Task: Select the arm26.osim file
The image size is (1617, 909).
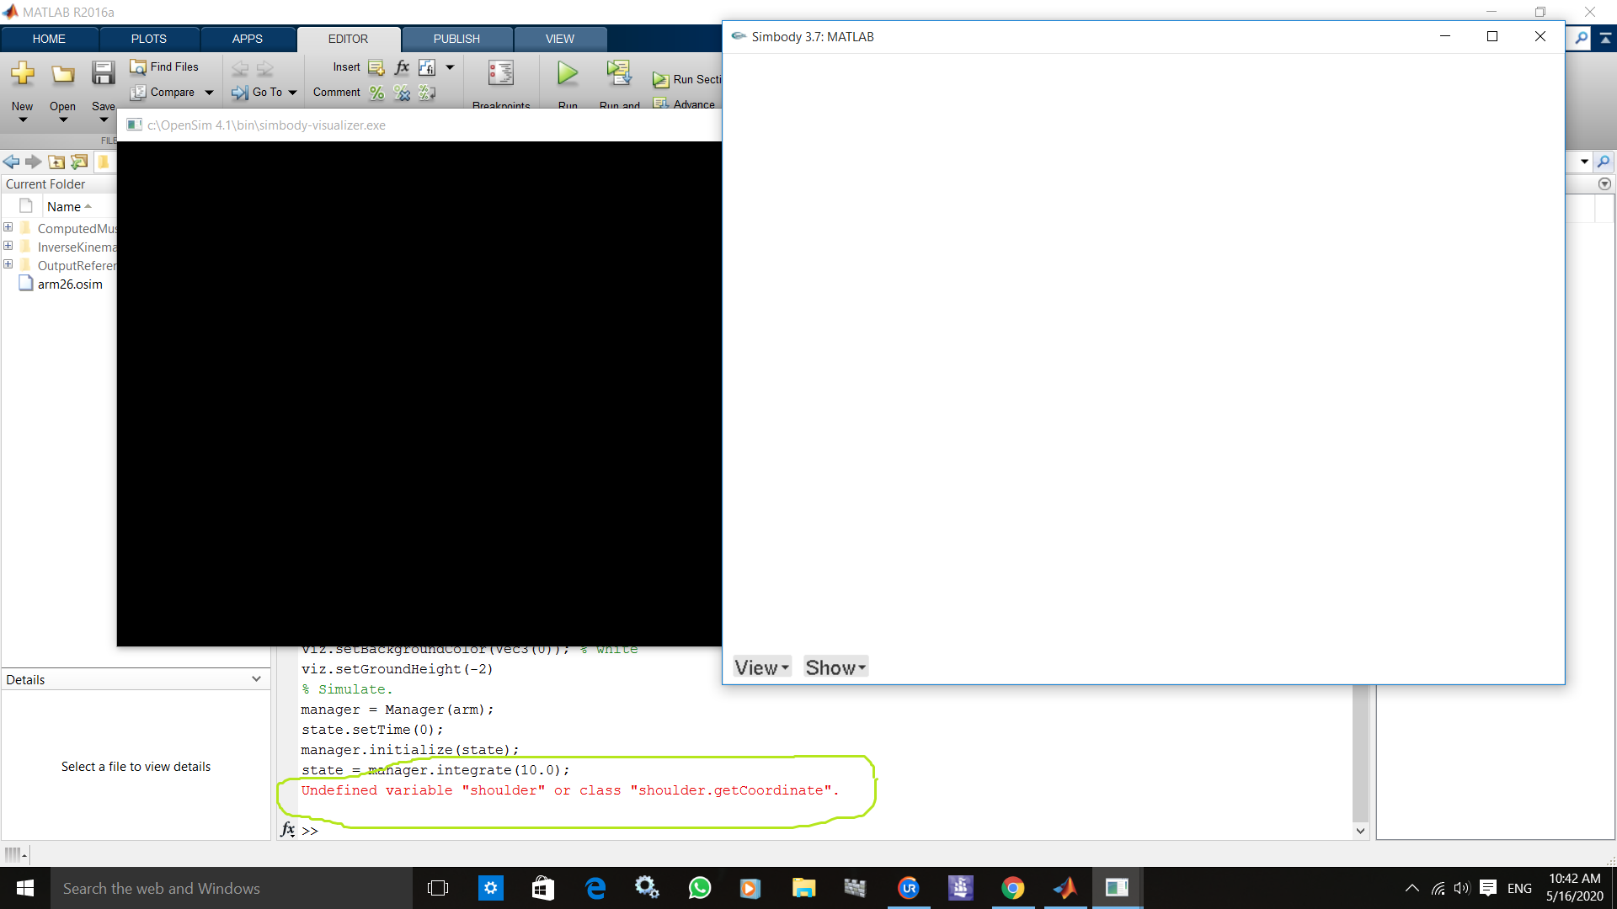Action: click(70, 284)
